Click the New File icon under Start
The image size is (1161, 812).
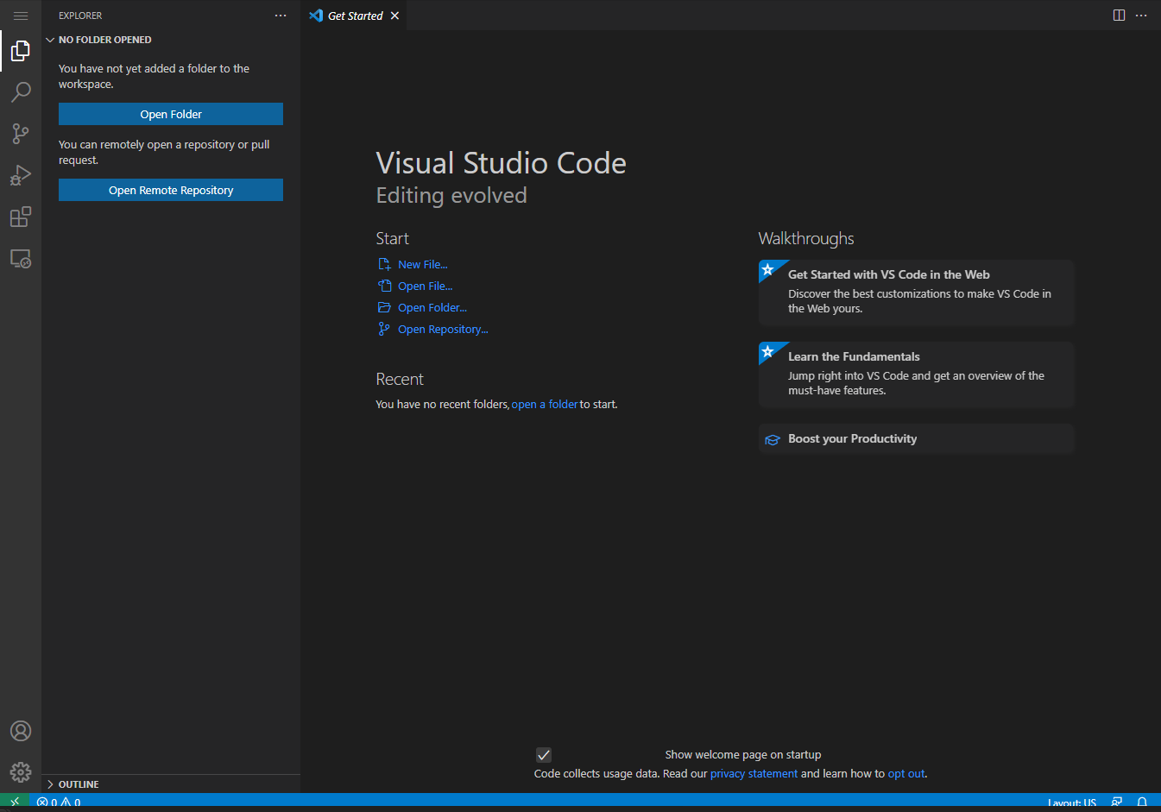click(384, 264)
